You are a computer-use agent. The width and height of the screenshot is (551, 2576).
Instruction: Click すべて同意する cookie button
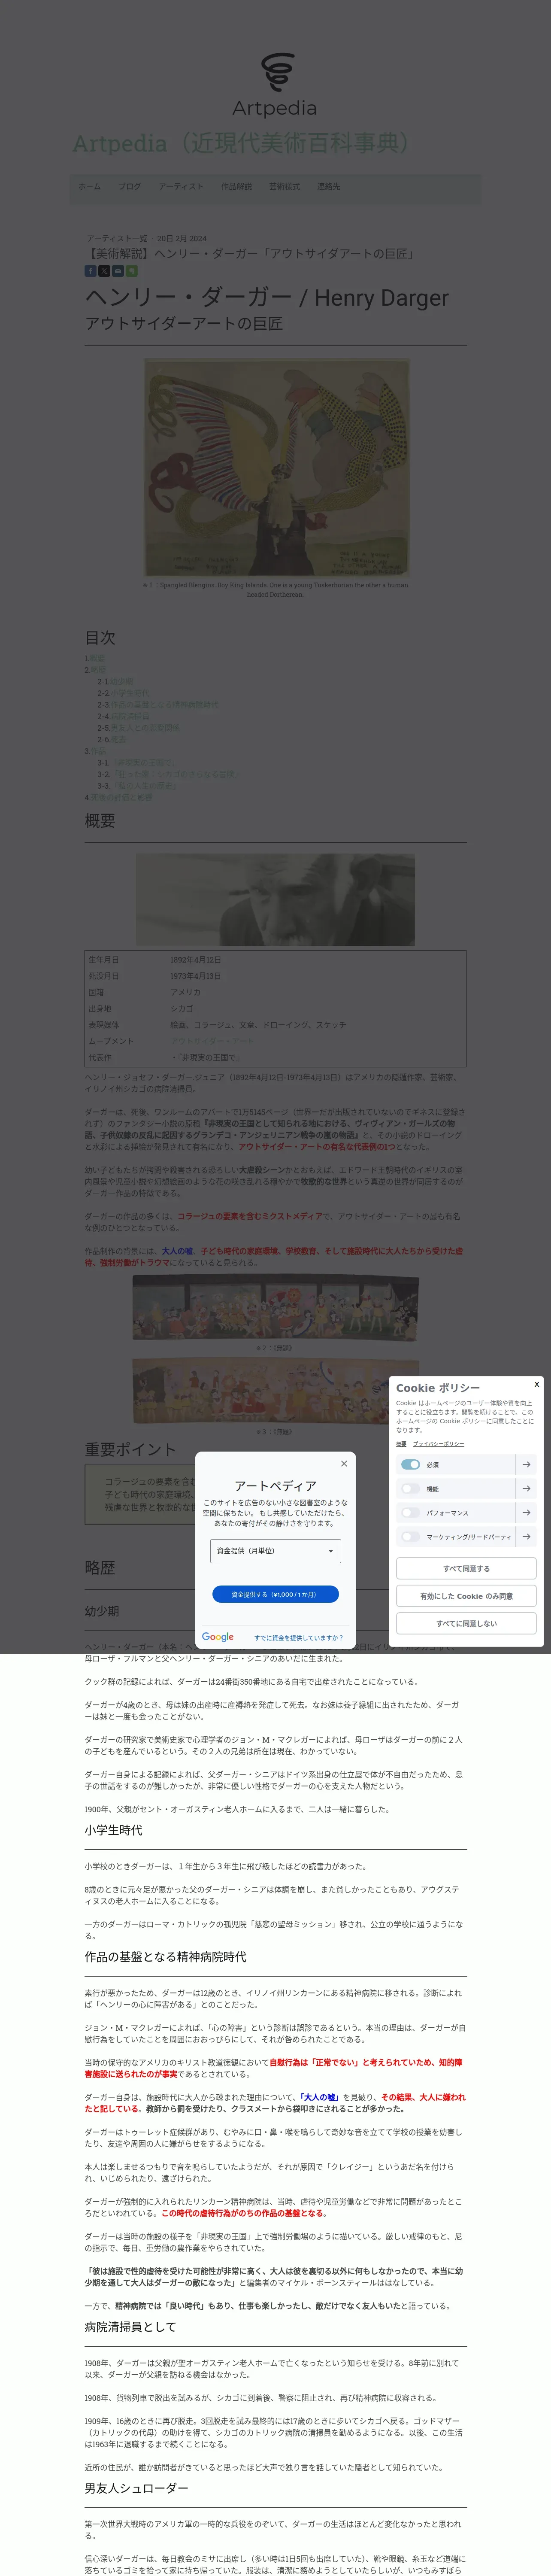(466, 1568)
